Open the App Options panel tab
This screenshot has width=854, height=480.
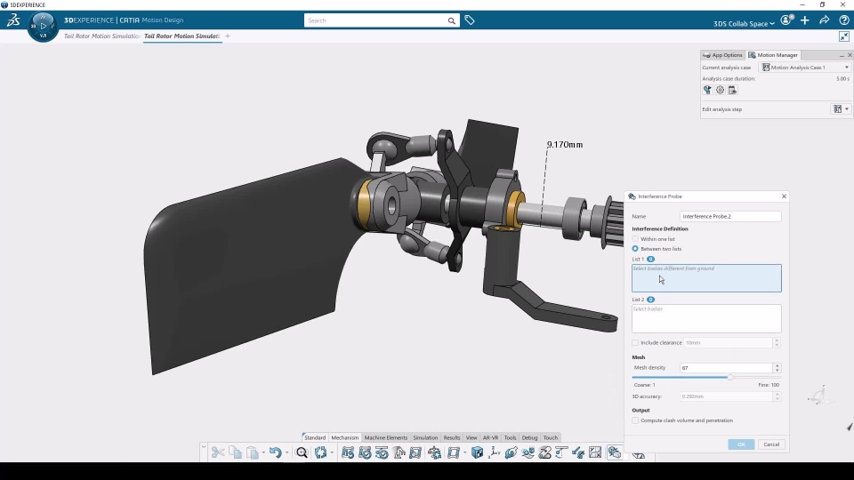pos(722,55)
